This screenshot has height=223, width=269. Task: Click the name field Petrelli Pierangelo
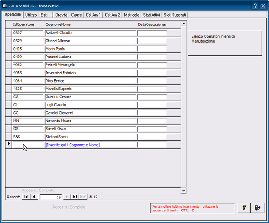tap(90, 65)
